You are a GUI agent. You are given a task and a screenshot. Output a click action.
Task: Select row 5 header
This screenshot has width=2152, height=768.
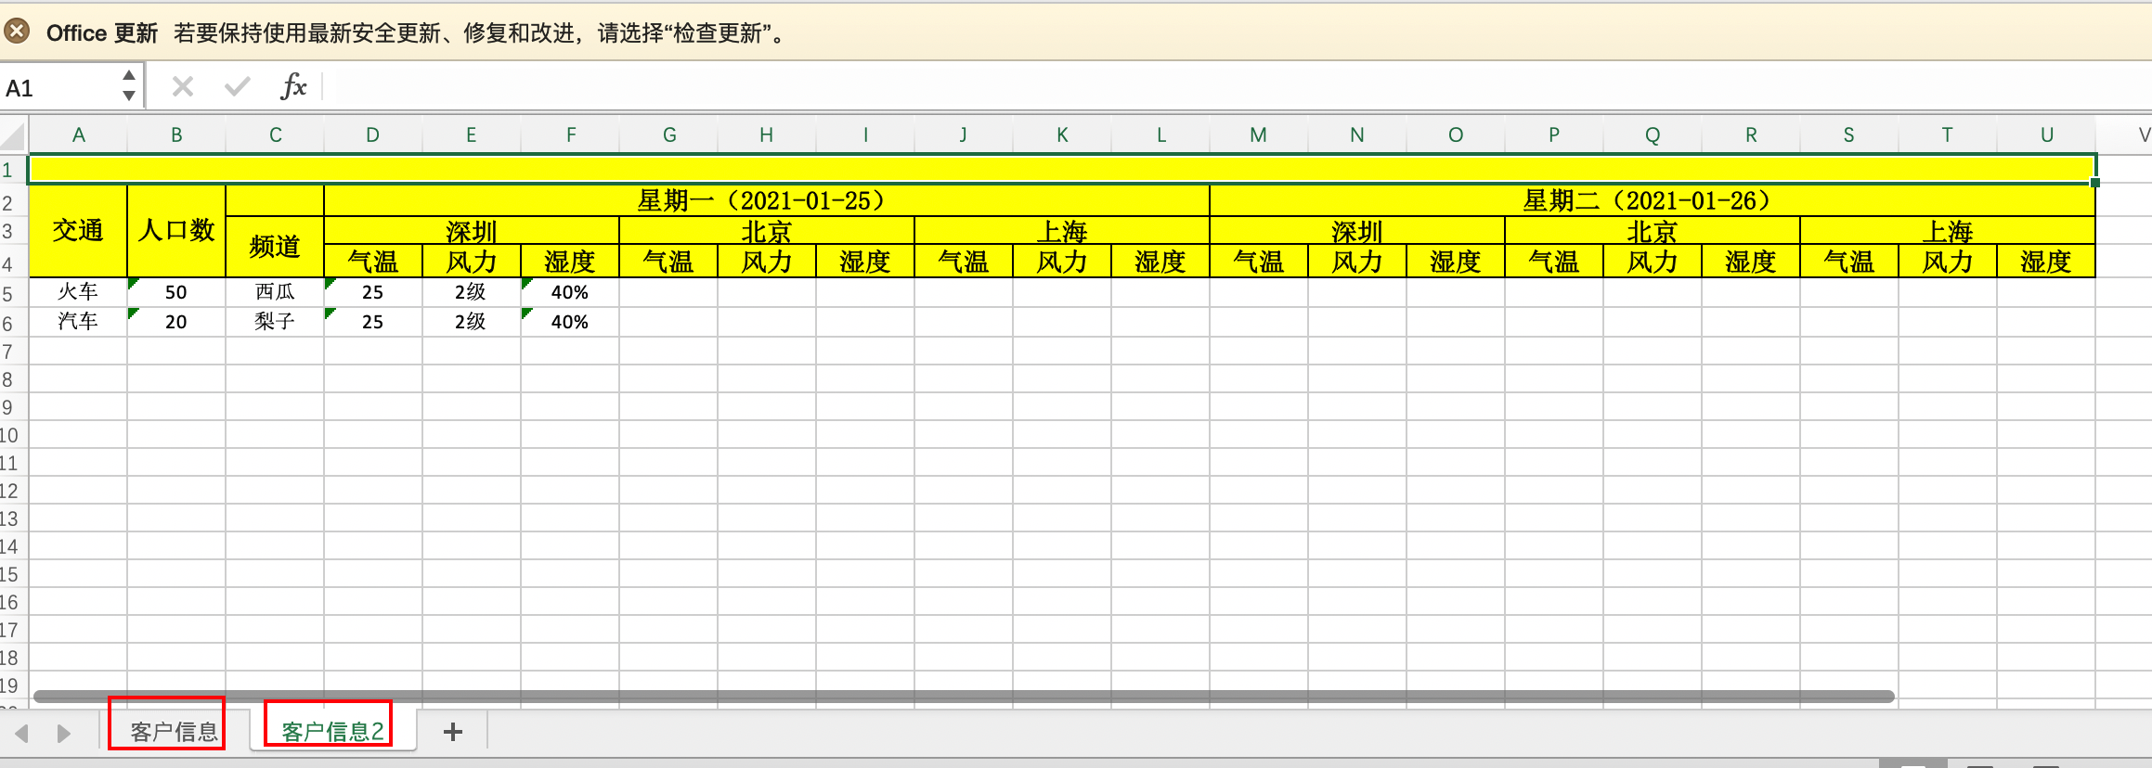[x=13, y=294]
